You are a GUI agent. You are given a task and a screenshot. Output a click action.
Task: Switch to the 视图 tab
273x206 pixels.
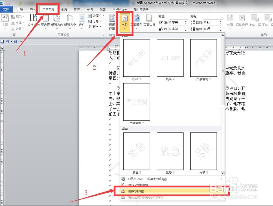[103, 9]
